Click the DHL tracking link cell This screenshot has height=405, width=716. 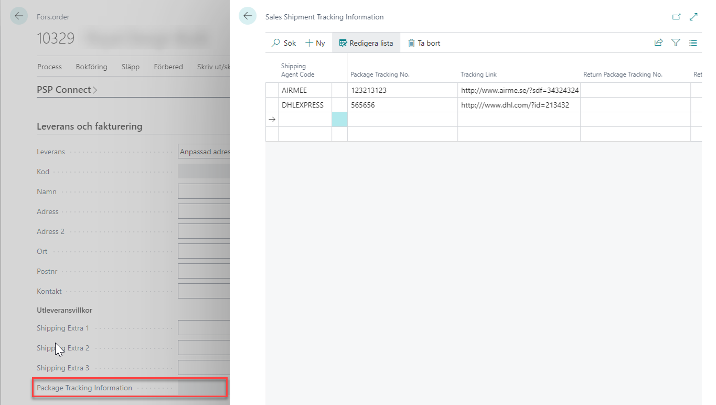[518, 105]
